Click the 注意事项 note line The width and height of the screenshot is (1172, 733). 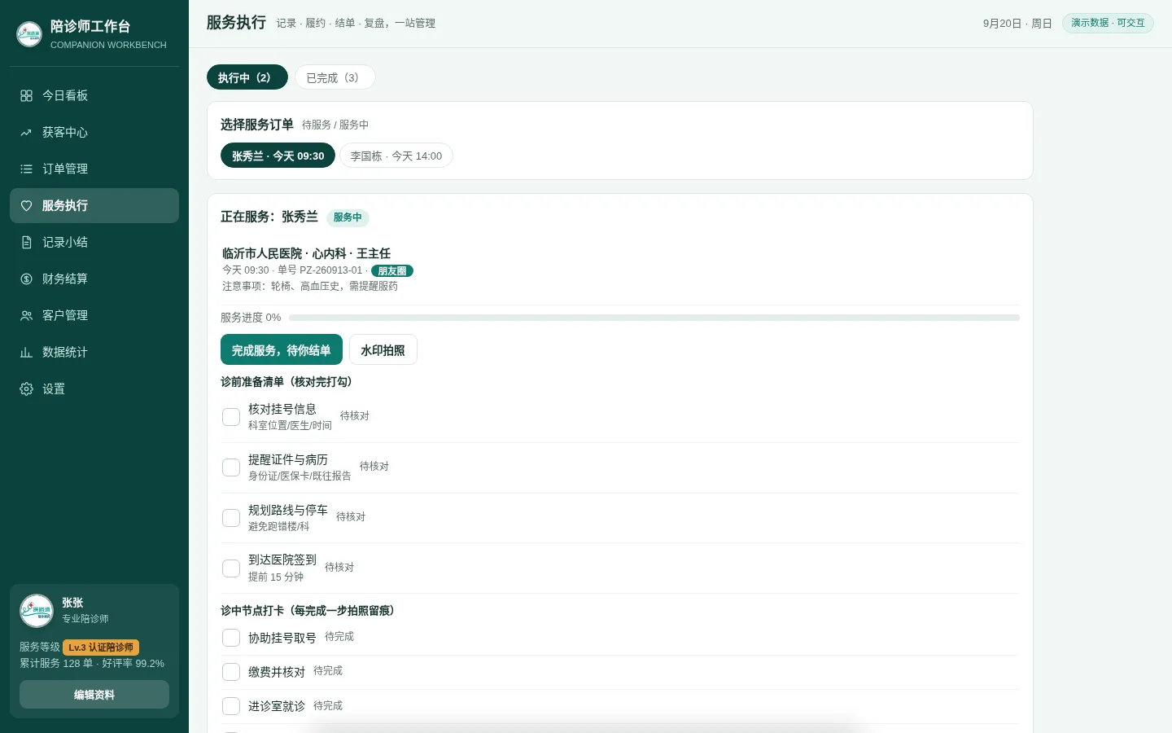[x=310, y=286]
